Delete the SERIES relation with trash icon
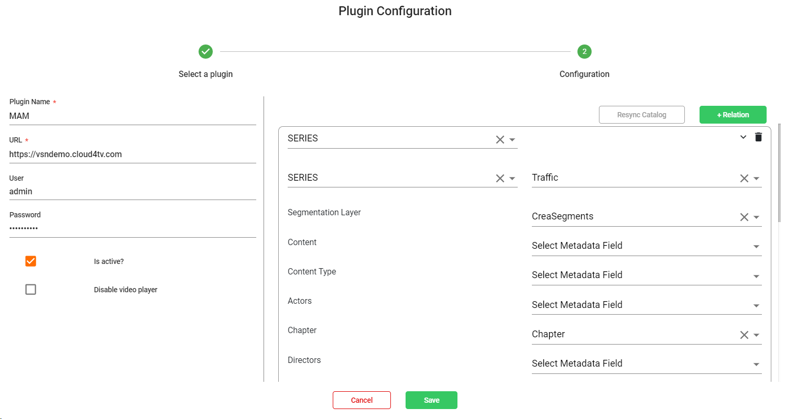The image size is (786, 419). (x=758, y=137)
